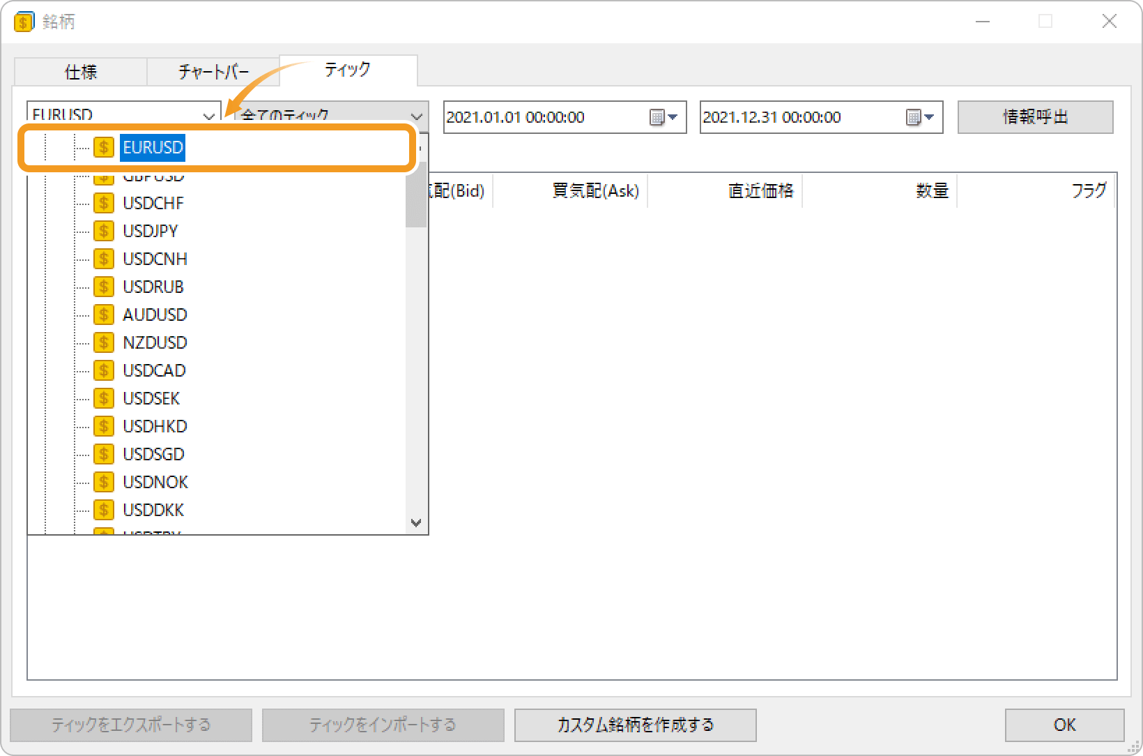Close the 銘柄 window
The width and height of the screenshot is (1143, 756).
(x=1110, y=22)
